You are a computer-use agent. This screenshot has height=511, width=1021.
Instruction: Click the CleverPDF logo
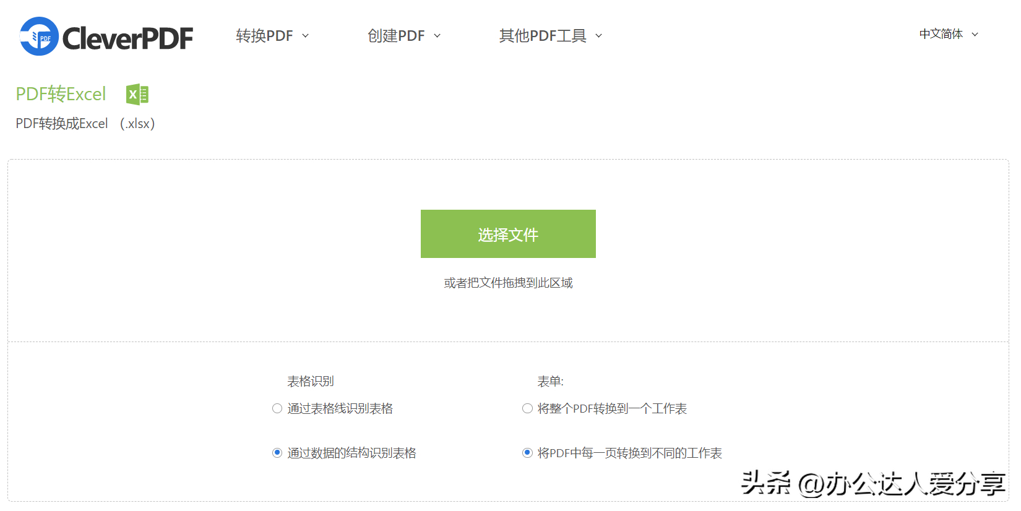coord(106,36)
